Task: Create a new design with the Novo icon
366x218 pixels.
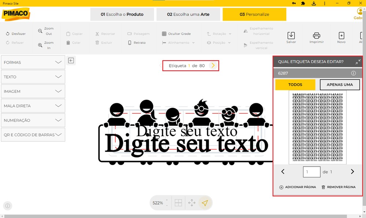Action: tap(341, 37)
